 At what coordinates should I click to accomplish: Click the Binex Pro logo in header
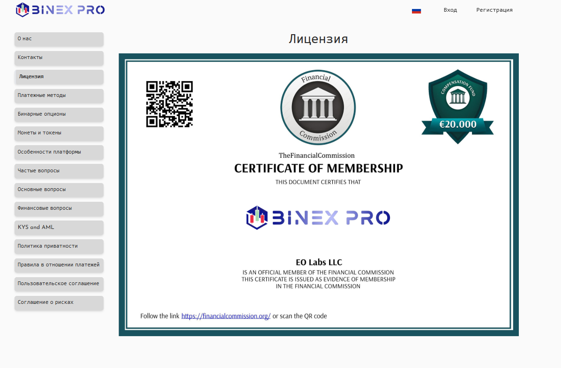pos(60,10)
